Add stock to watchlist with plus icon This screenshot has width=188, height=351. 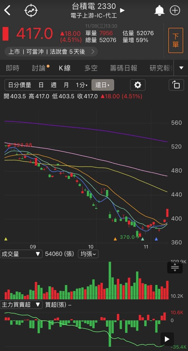pos(175,10)
